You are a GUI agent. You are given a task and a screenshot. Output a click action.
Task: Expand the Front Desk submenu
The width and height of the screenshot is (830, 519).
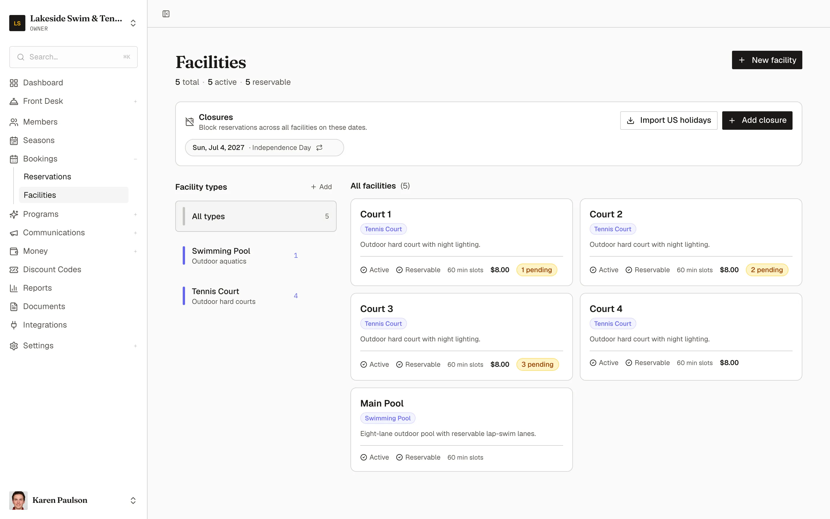(135, 101)
